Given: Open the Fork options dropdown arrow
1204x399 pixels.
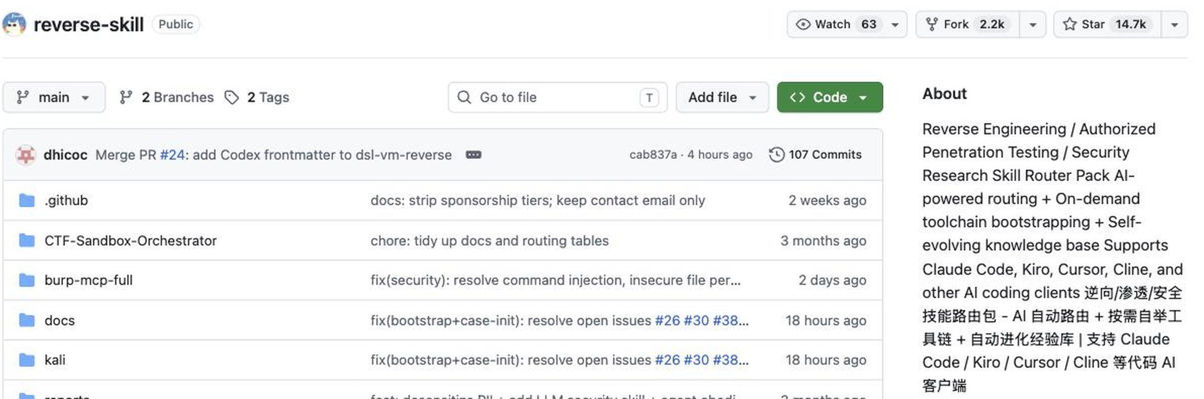Looking at the screenshot, I should tap(1033, 25).
